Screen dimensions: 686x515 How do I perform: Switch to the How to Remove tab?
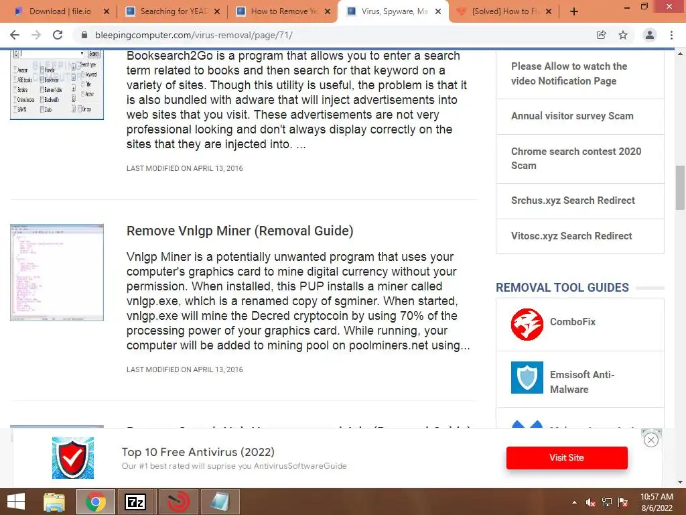(x=283, y=11)
